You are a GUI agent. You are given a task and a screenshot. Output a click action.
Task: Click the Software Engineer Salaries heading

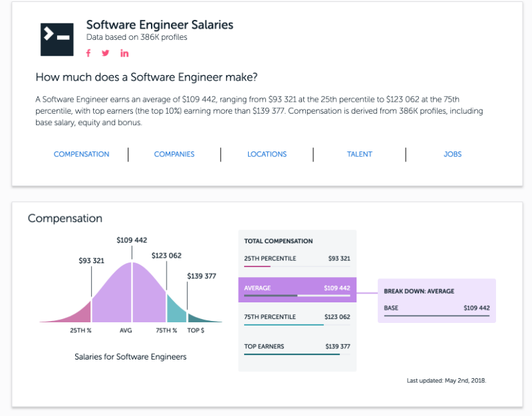[160, 25]
